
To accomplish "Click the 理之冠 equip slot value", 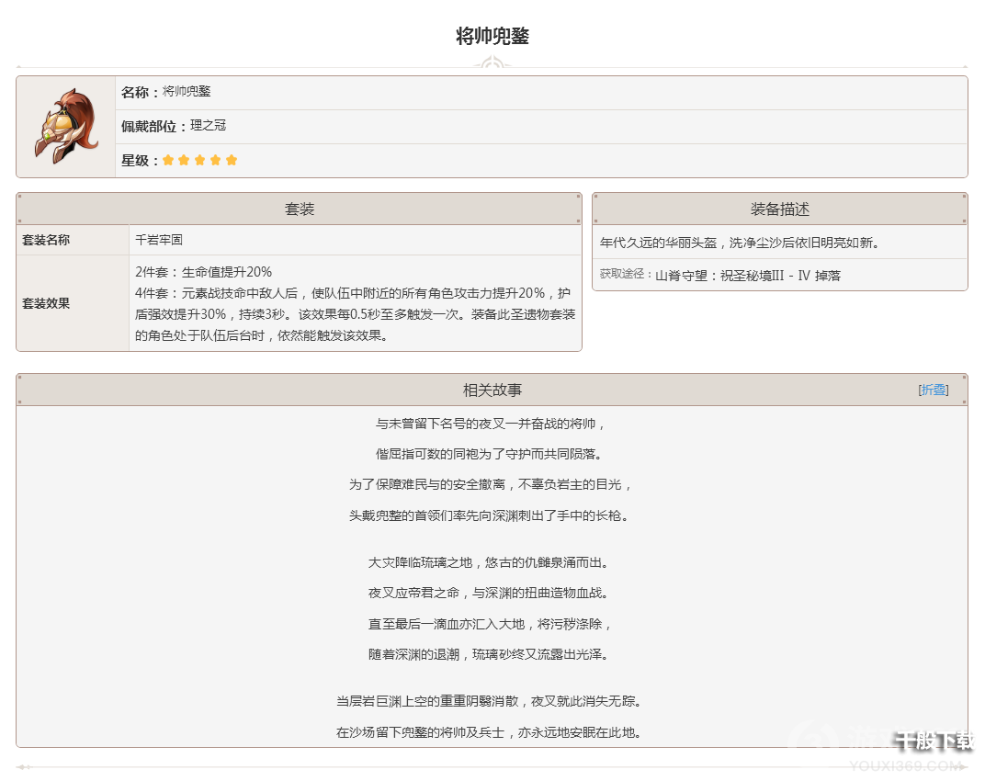I will point(208,126).
